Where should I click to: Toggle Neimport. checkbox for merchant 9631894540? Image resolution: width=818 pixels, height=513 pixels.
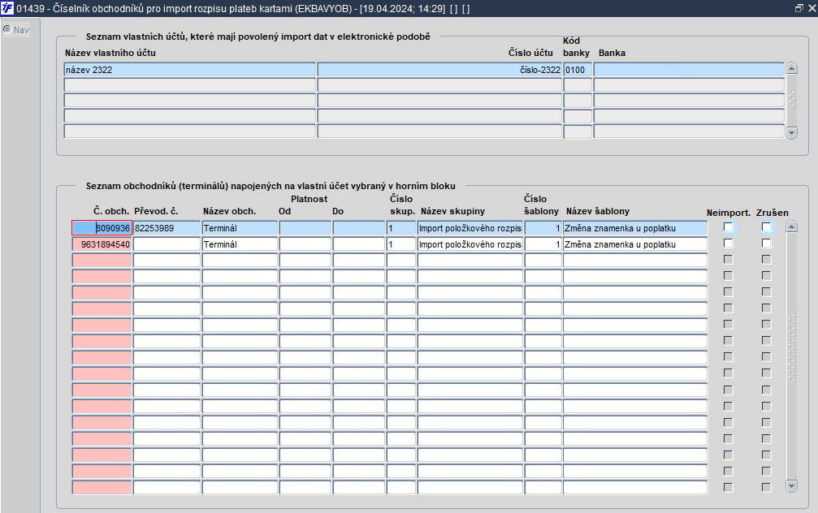pyautogui.click(x=729, y=244)
